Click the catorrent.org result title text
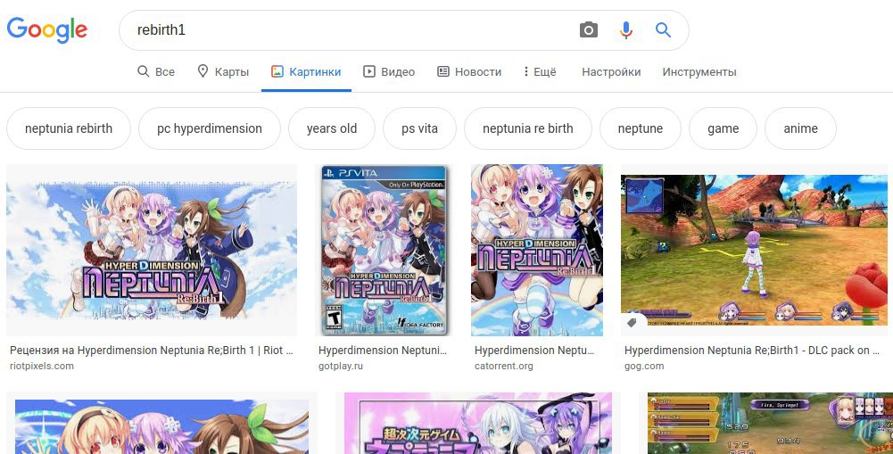This screenshot has width=893, height=454. [x=534, y=351]
